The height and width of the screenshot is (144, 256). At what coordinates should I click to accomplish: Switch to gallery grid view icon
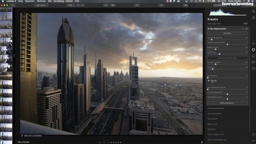[186, 5]
